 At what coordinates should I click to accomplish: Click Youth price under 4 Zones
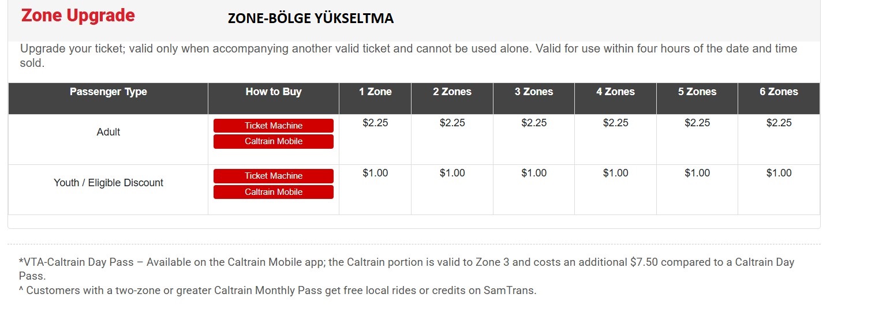(x=615, y=173)
